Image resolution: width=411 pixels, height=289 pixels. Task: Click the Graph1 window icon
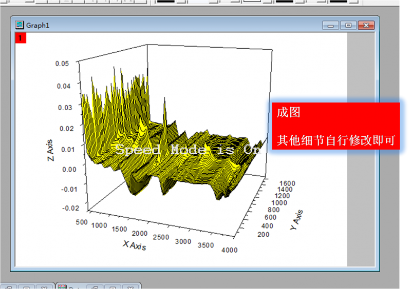(20, 25)
